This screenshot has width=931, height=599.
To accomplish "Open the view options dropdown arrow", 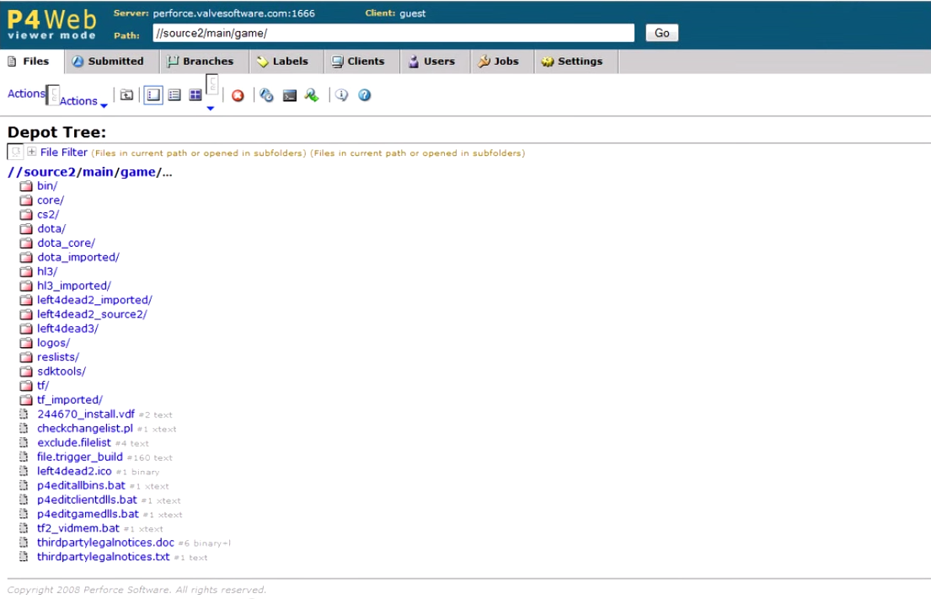I will click(x=210, y=108).
